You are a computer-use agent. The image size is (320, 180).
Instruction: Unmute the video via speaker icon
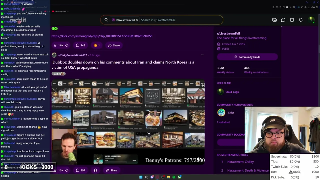(x=199, y=159)
